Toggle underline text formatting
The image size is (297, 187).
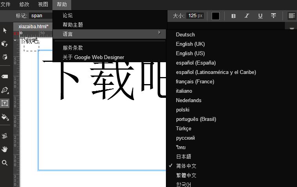tap(260, 16)
